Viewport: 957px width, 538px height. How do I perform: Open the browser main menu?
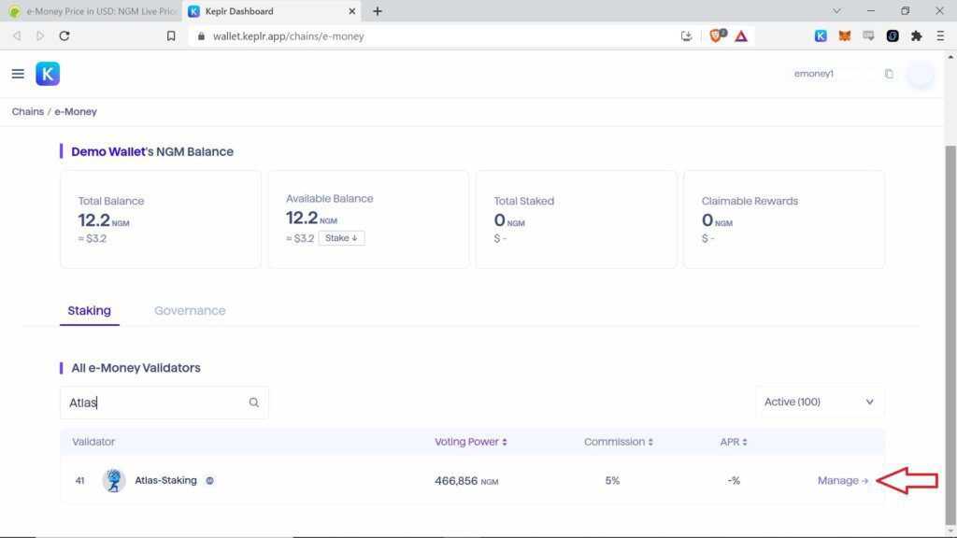pyautogui.click(x=940, y=36)
